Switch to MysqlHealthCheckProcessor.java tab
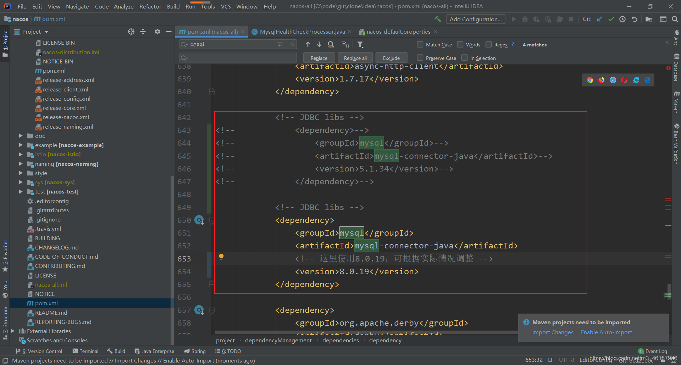The width and height of the screenshot is (681, 365). (x=302, y=32)
